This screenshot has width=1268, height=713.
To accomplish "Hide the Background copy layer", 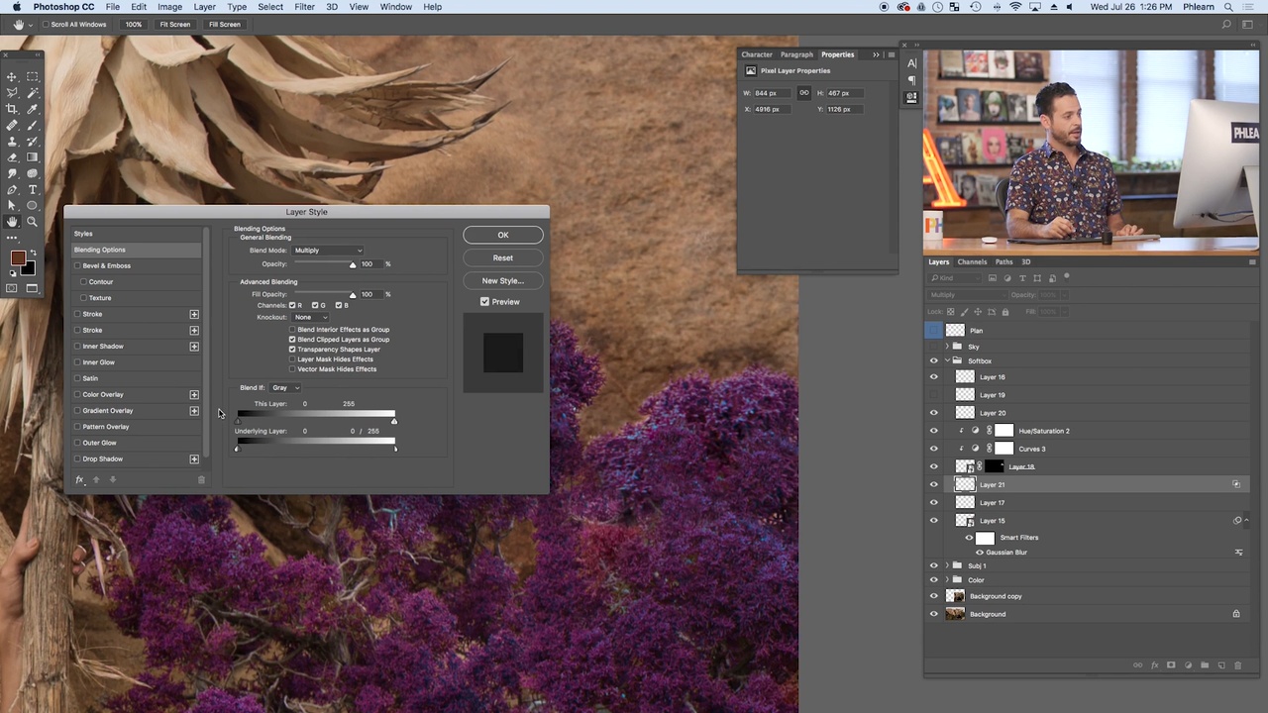I will click(933, 596).
